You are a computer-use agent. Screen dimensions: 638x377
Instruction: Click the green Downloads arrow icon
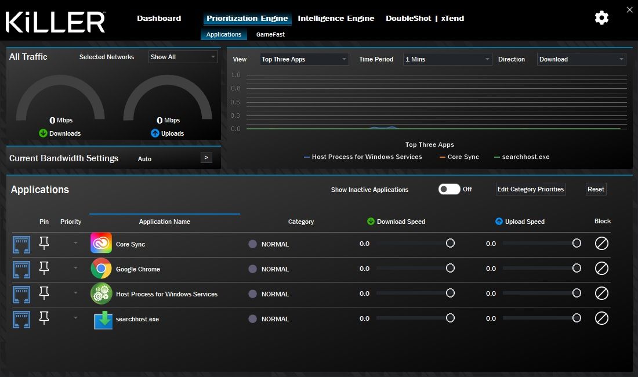coord(43,133)
